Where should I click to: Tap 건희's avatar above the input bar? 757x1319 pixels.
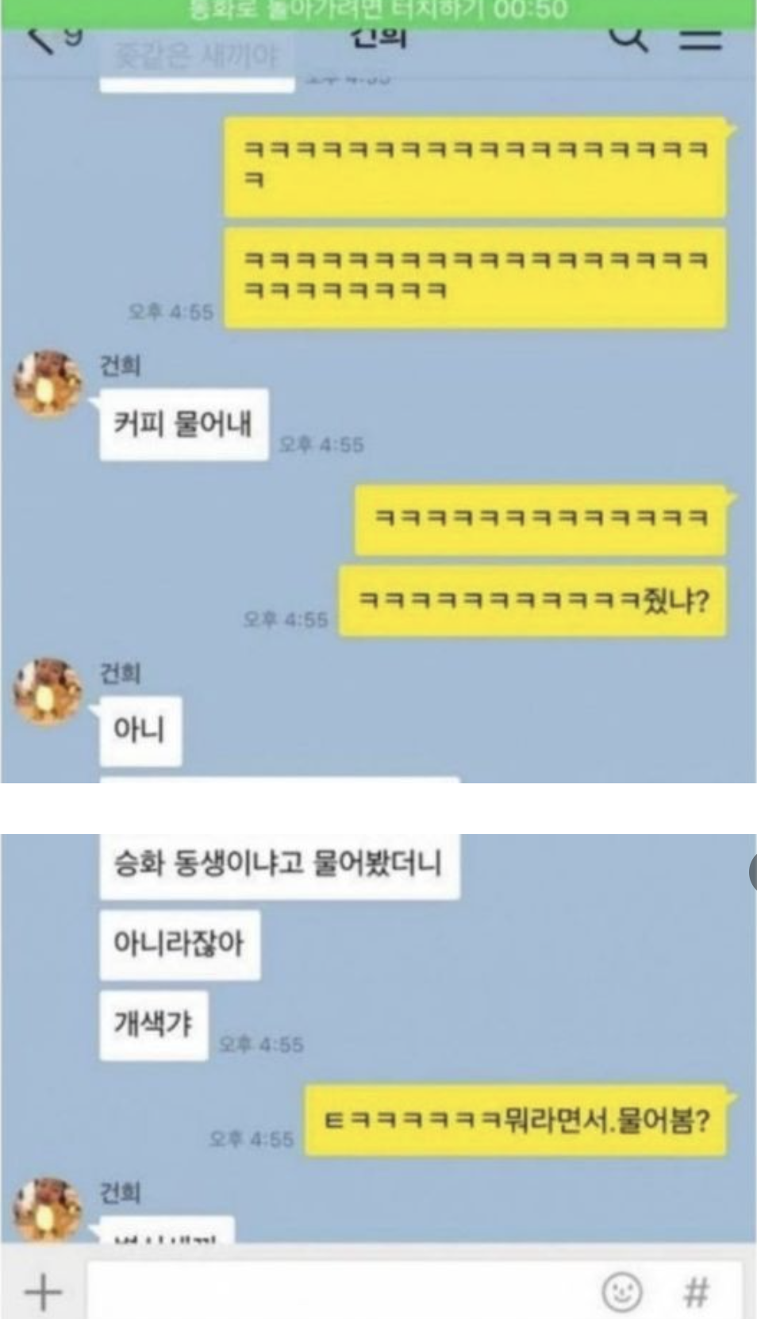[48, 1209]
